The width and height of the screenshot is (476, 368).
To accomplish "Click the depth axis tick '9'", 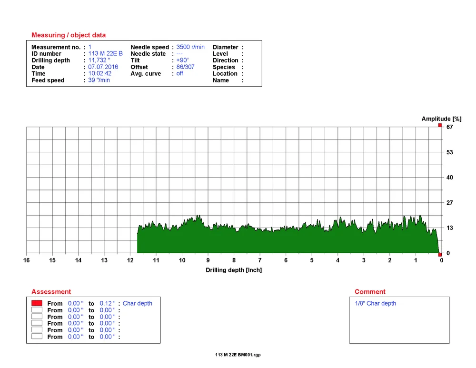I will (208, 260).
